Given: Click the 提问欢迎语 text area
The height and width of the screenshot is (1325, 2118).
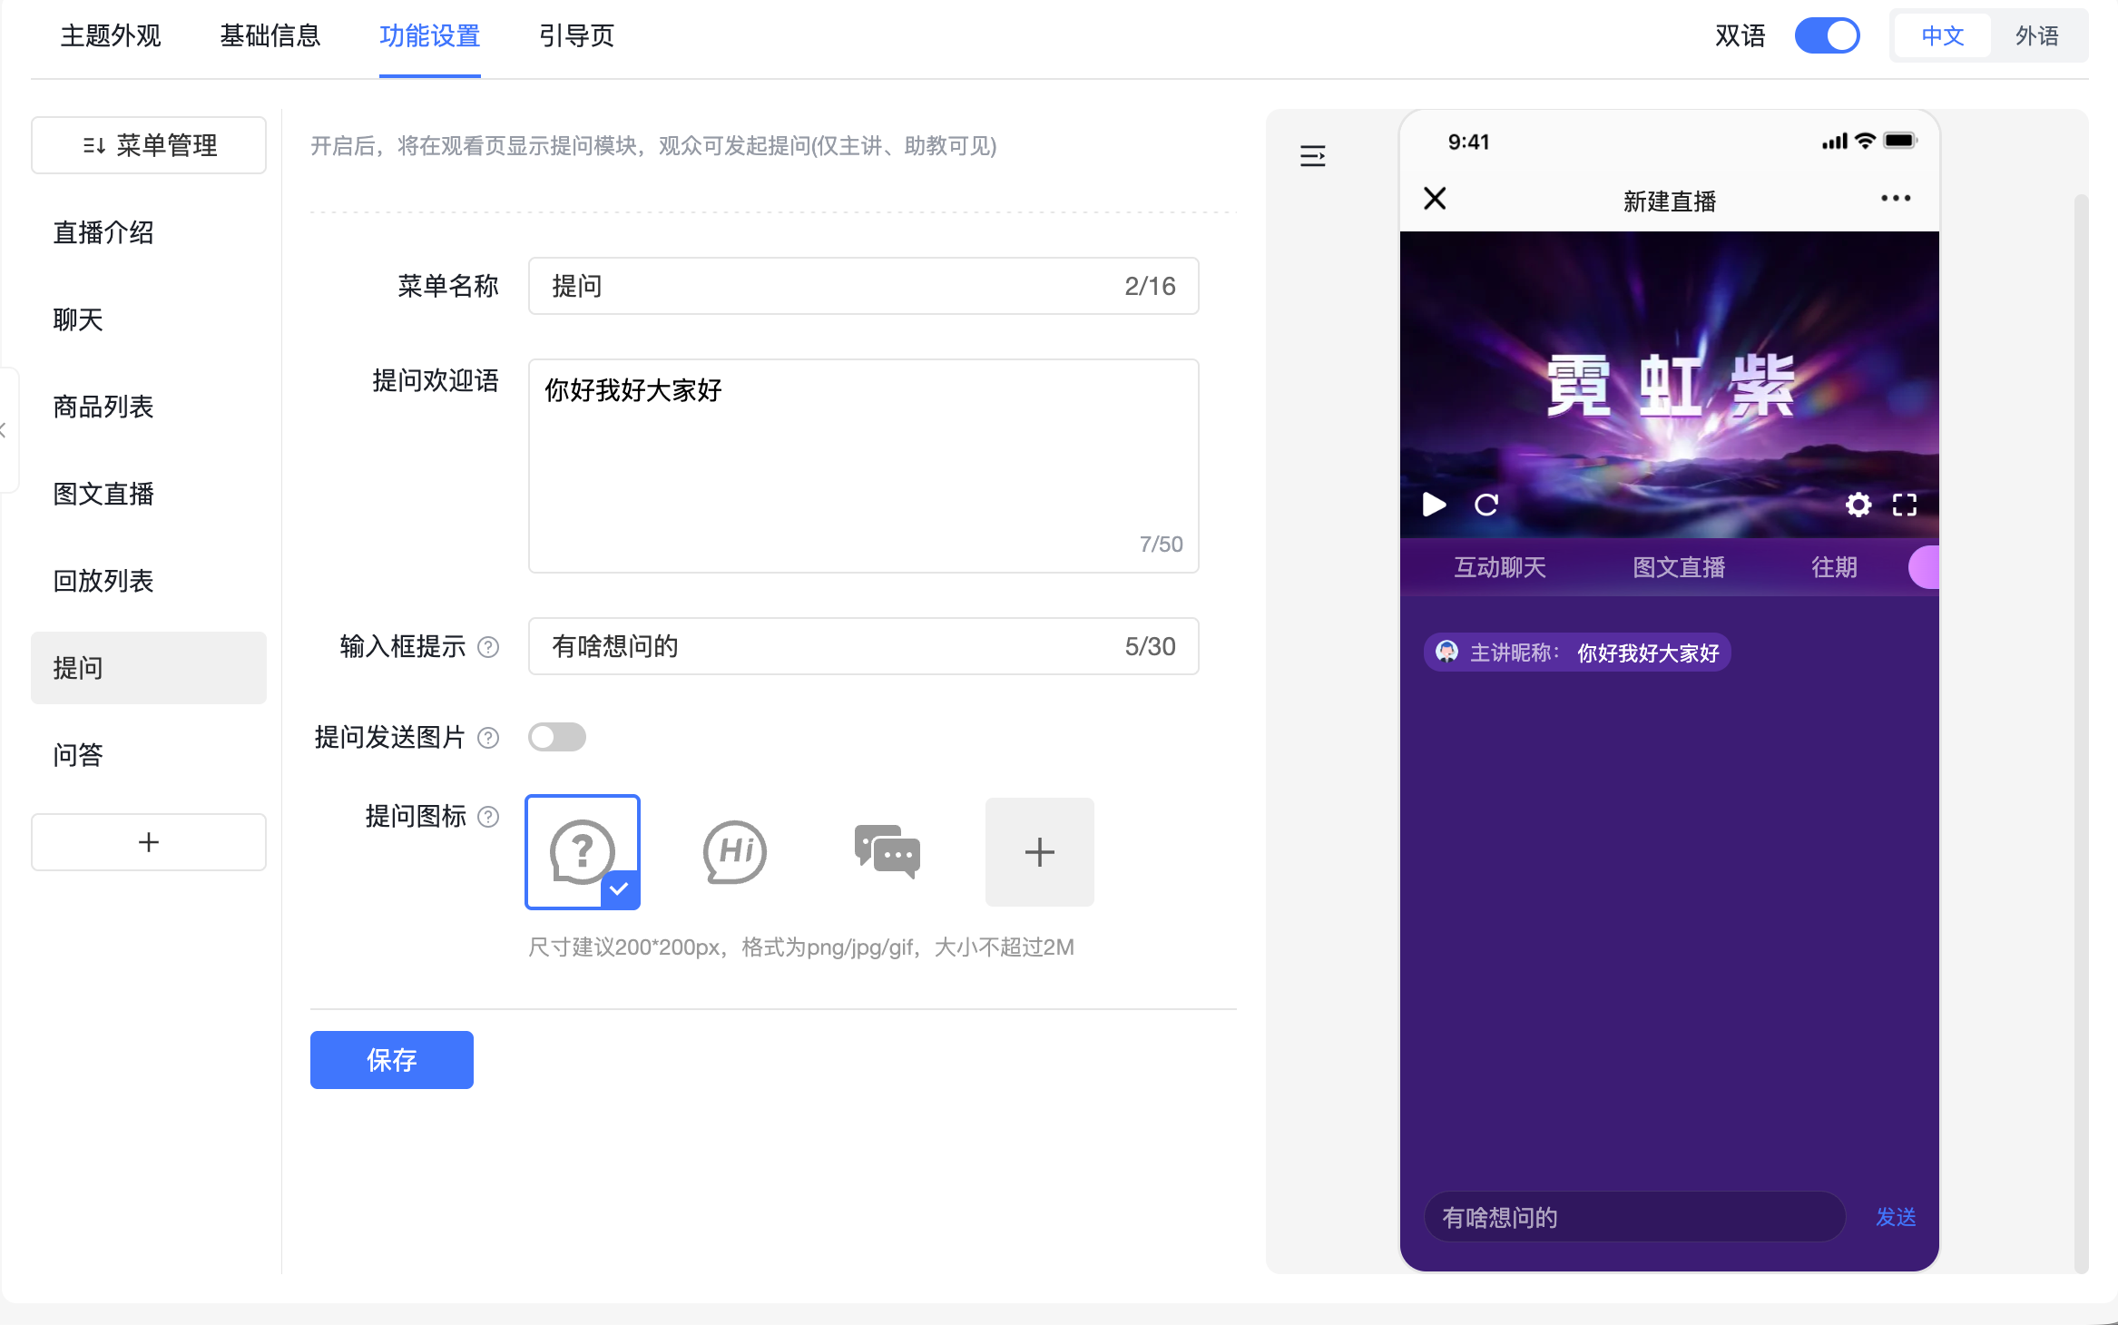Looking at the screenshot, I should coord(864,466).
